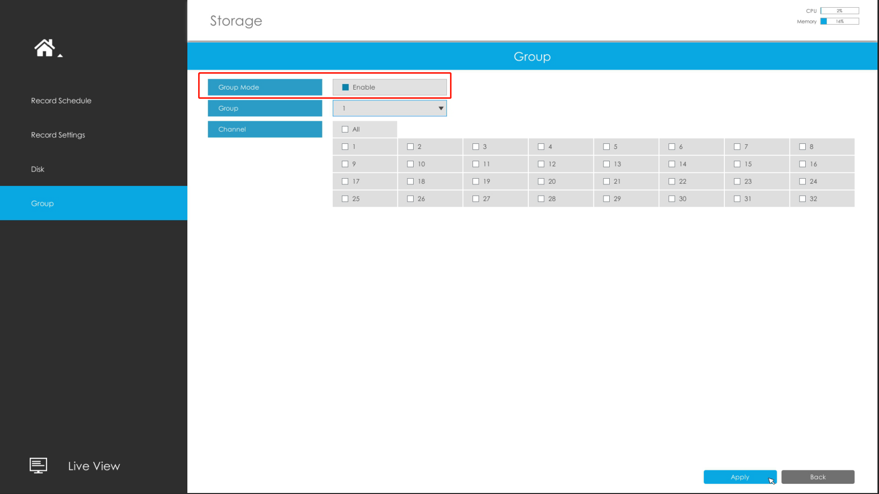Screen dimensions: 879x494
Task: Tick channel 16
Action: [803, 164]
